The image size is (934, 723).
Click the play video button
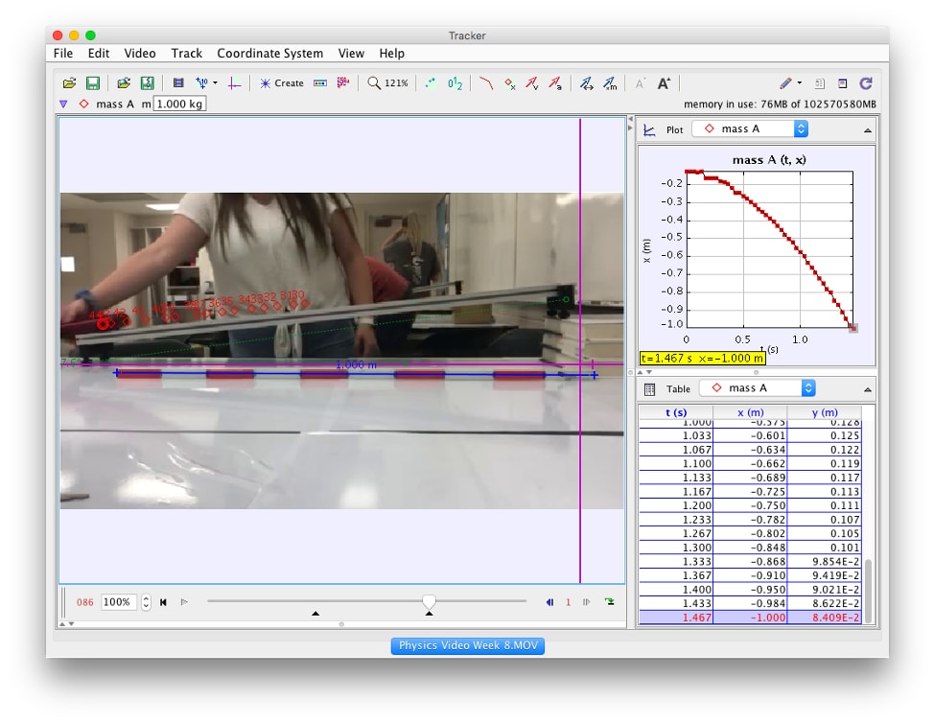point(184,602)
